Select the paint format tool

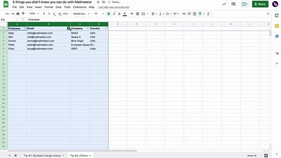tap(23, 14)
